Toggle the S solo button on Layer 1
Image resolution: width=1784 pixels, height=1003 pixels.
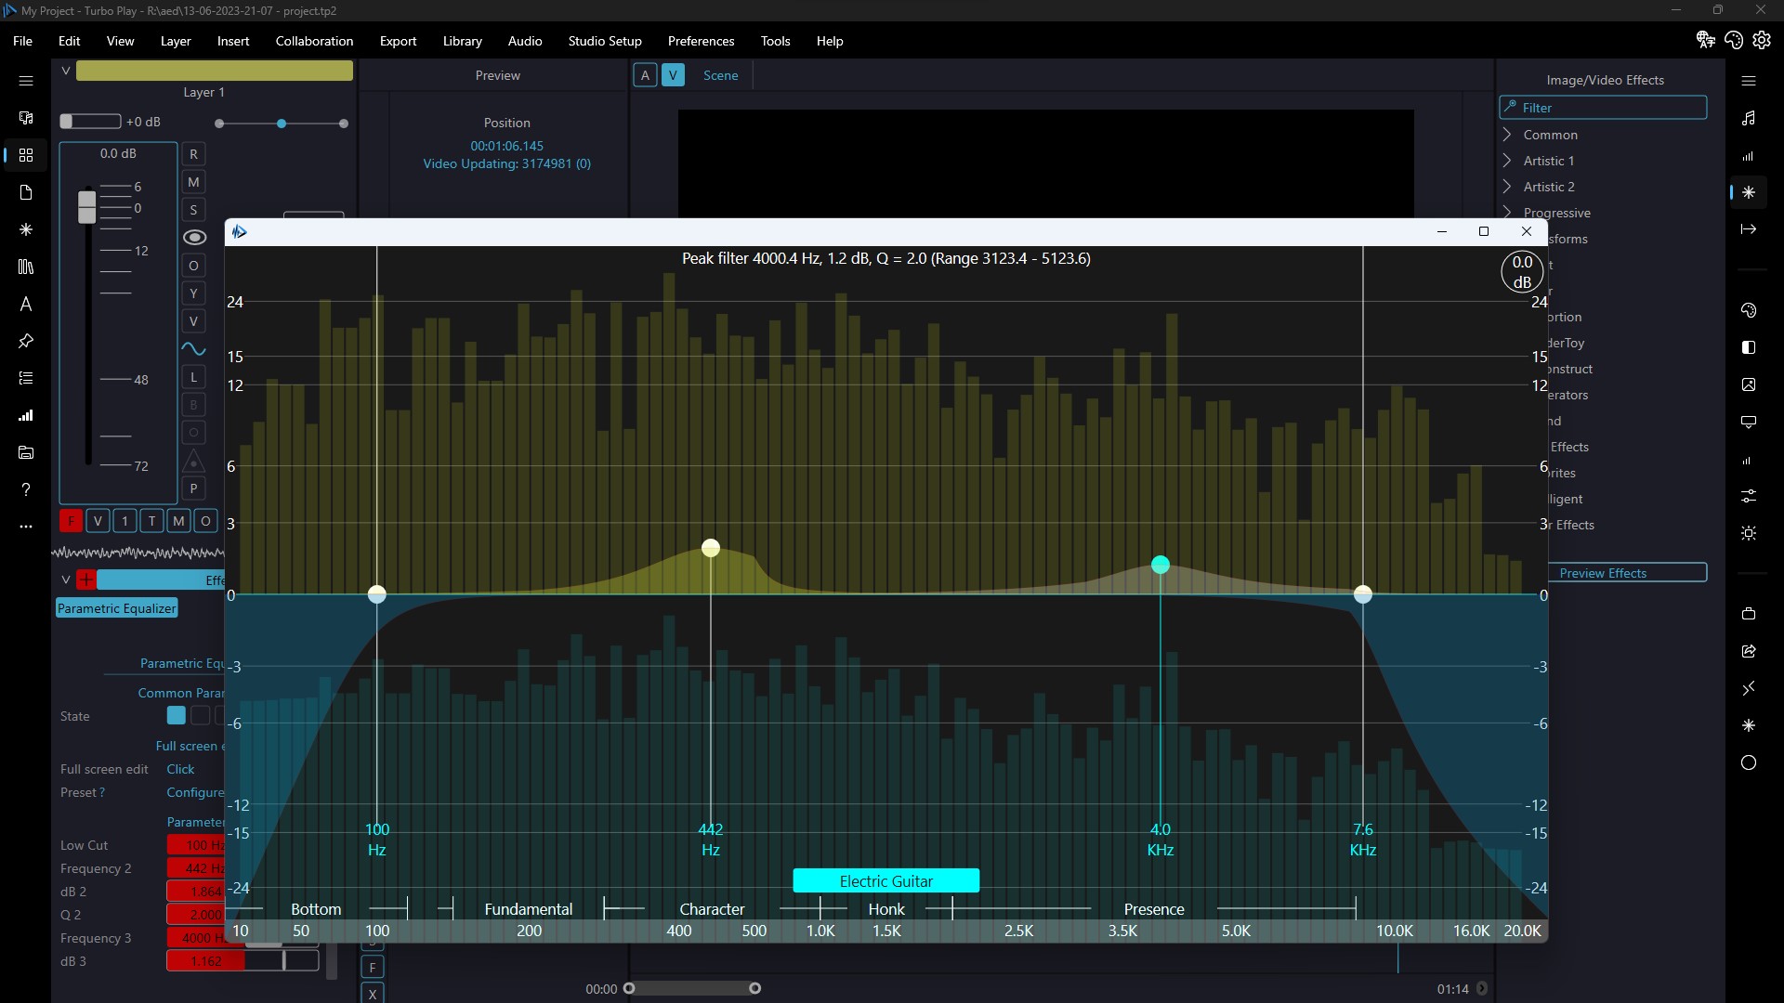pyautogui.click(x=193, y=209)
